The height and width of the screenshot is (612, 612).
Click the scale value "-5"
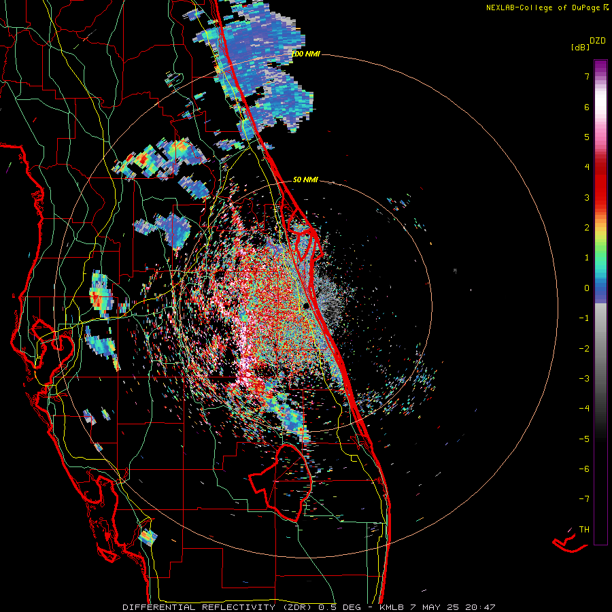pyautogui.click(x=584, y=439)
